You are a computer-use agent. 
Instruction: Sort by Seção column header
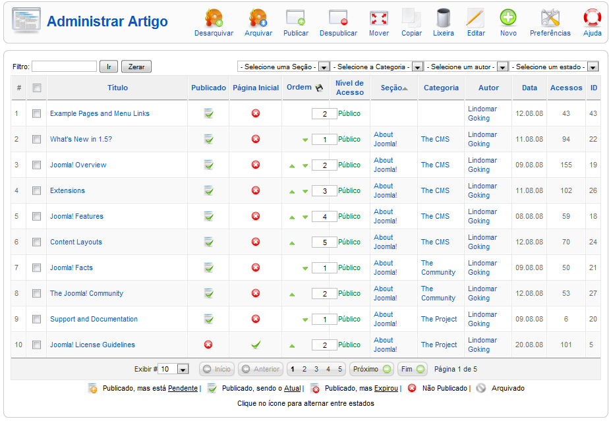tap(391, 88)
